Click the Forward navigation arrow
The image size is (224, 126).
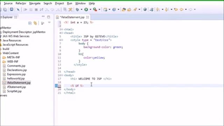[x=190, y=9]
